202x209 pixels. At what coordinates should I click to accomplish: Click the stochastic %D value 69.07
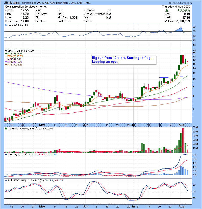59,180
